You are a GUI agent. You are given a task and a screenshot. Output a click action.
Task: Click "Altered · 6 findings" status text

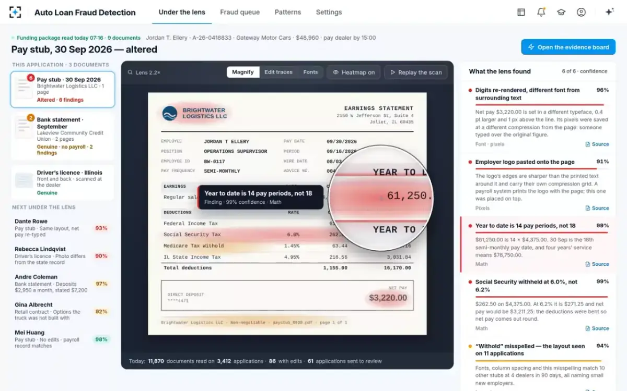pyautogui.click(x=60, y=100)
